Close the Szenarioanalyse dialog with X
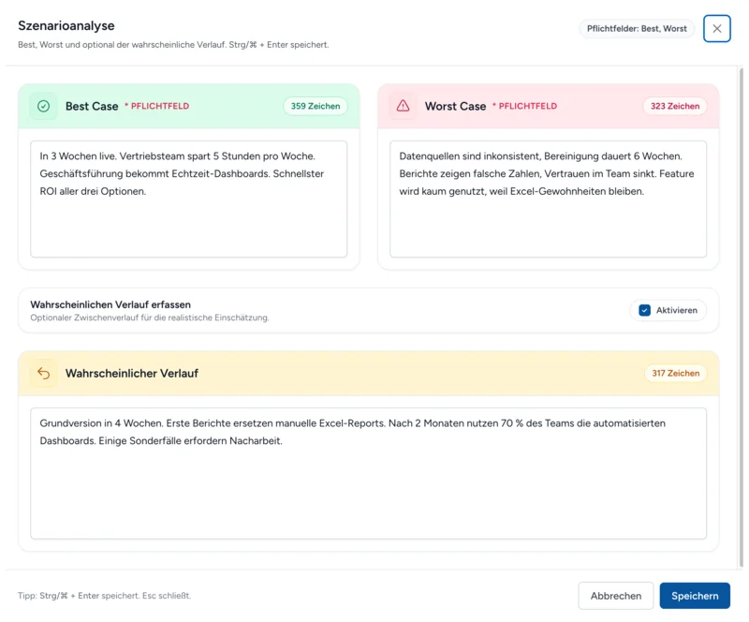 pos(716,29)
